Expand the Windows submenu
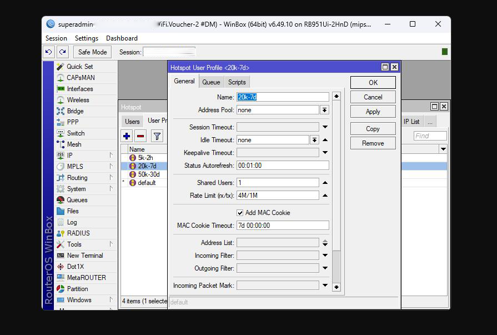The height and width of the screenshot is (335, 497). point(111,299)
